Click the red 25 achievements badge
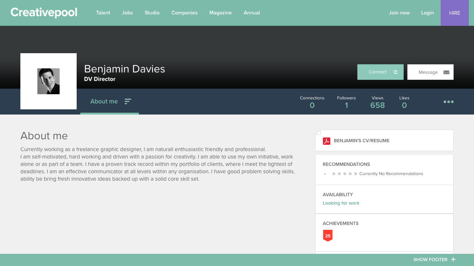474x266 pixels. pyautogui.click(x=327, y=235)
